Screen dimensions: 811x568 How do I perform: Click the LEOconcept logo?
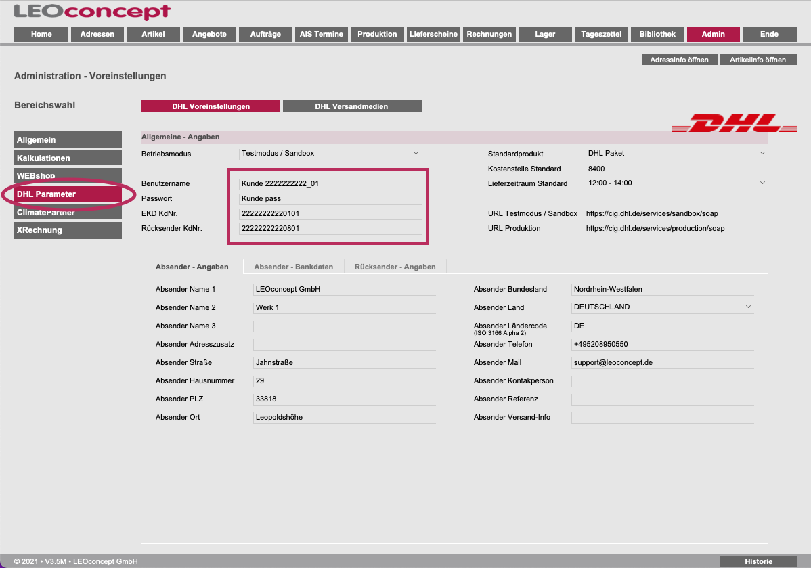(x=93, y=12)
